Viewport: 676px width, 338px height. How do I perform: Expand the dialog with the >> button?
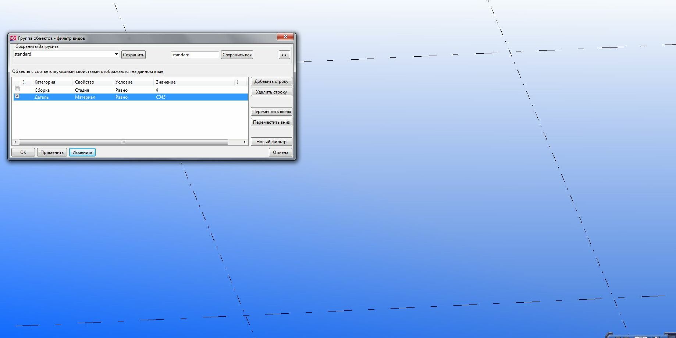284,55
